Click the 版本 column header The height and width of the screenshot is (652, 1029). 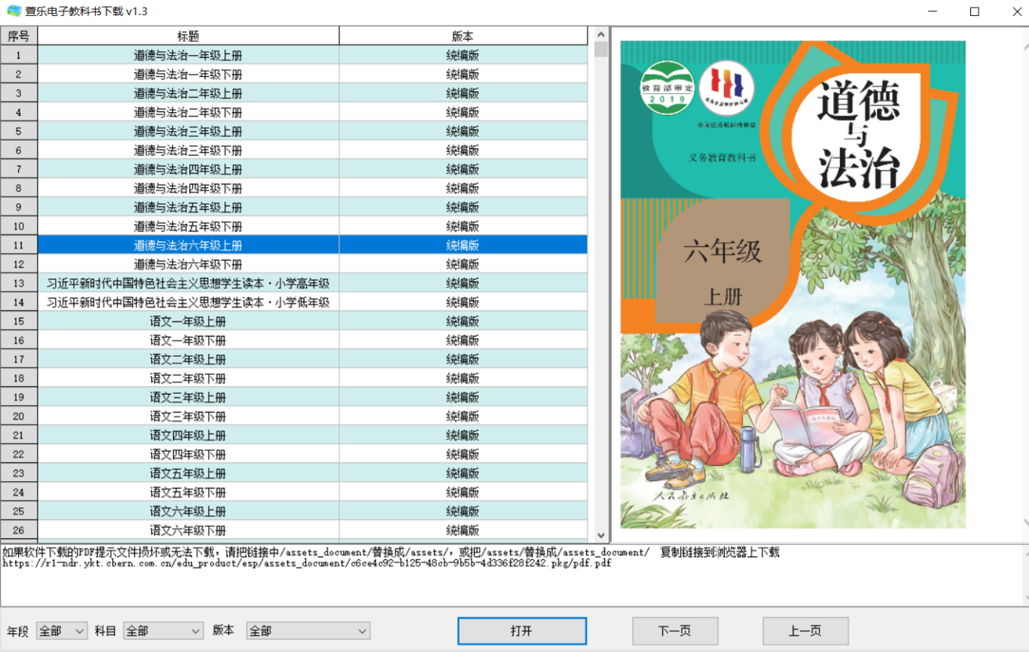463,36
